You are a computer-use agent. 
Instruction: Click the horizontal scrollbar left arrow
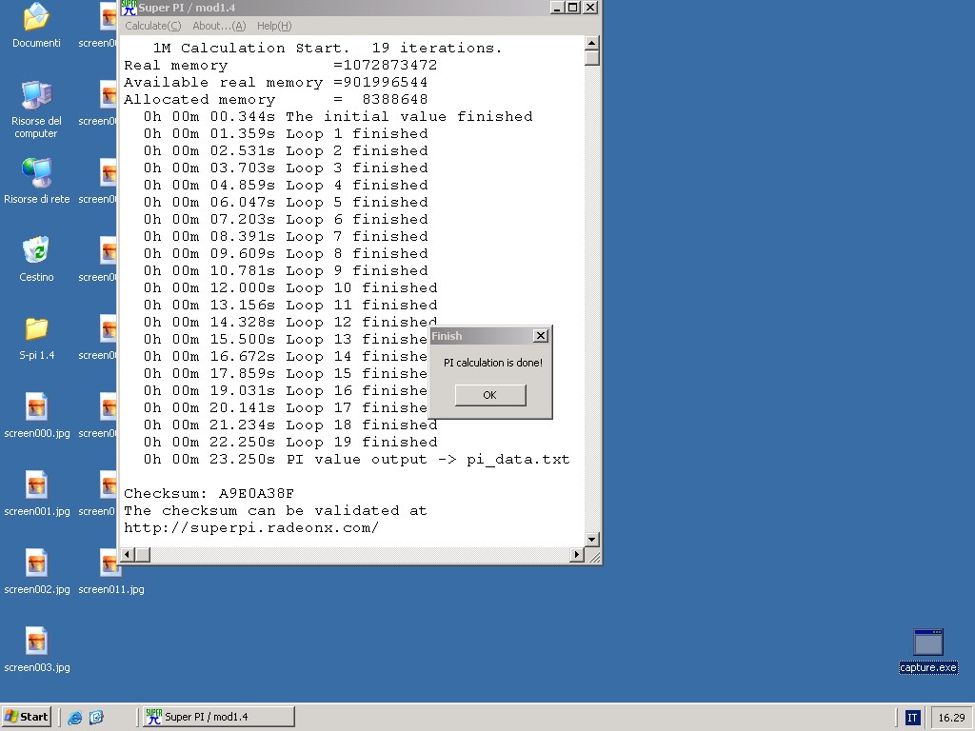click(x=128, y=554)
